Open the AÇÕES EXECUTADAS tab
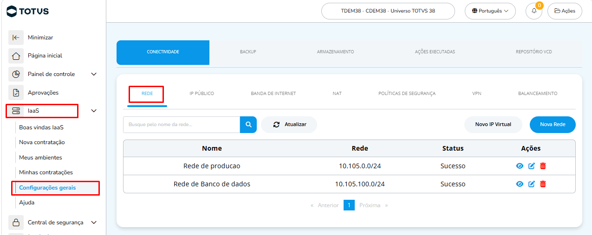The image size is (592, 235). click(435, 52)
